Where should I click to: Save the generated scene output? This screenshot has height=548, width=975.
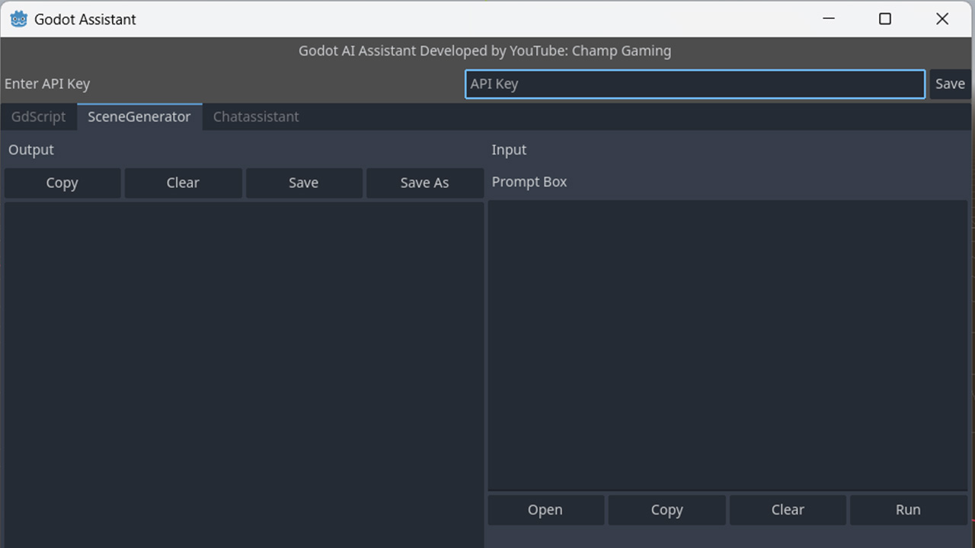coord(304,183)
